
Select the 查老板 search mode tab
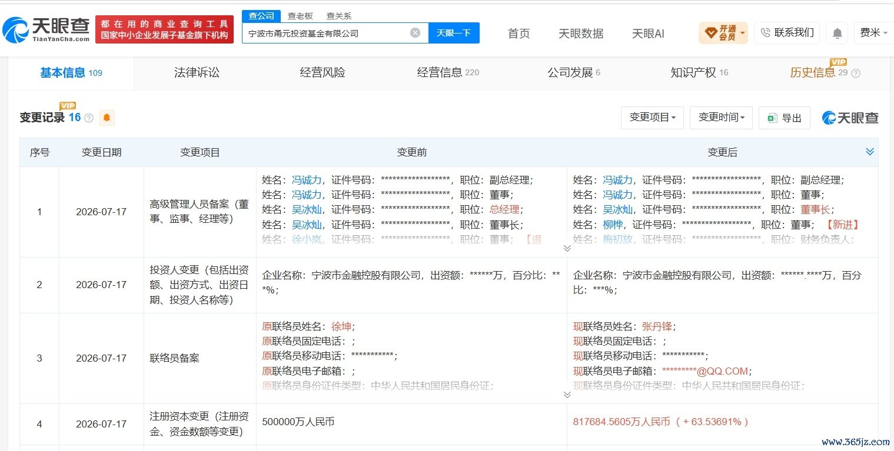(x=300, y=16)
